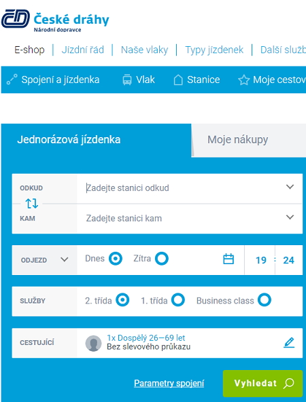Viewport: 306px width, 402px height.
Task: Choose Business class radio option
Action: tap(265, 300)
